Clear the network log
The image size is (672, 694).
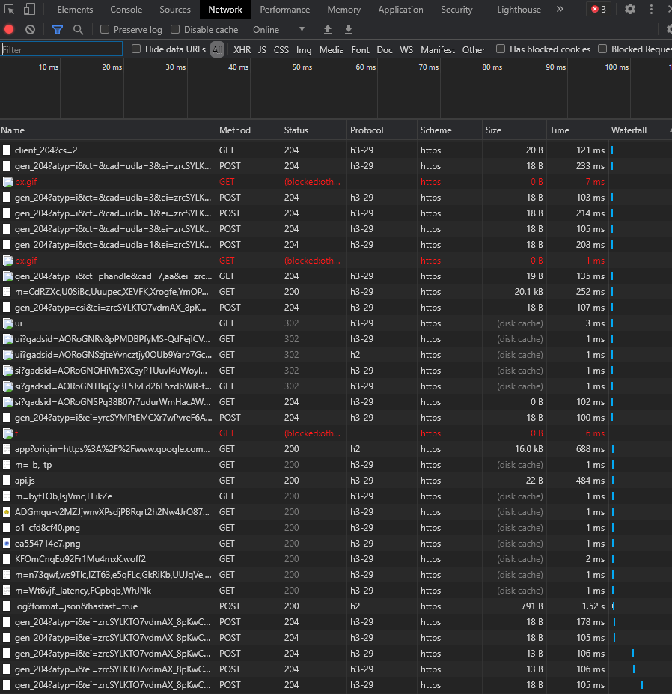(30, 30)
